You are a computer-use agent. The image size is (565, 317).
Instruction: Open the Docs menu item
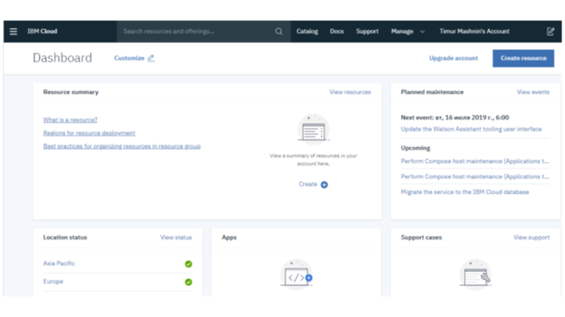click(337, 31)
